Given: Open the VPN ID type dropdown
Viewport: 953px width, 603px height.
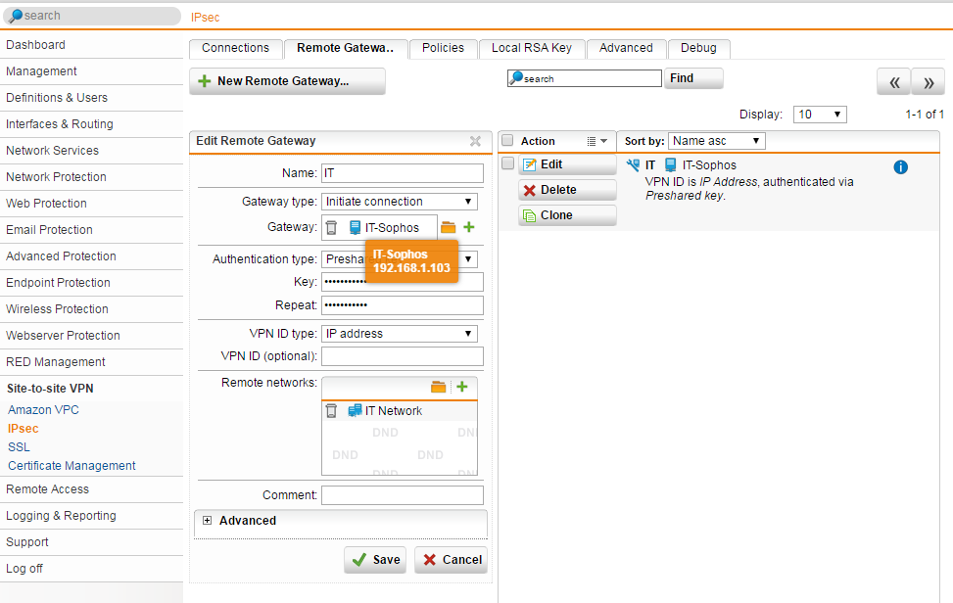Looking at the screenshot, I should pos(400,334).
